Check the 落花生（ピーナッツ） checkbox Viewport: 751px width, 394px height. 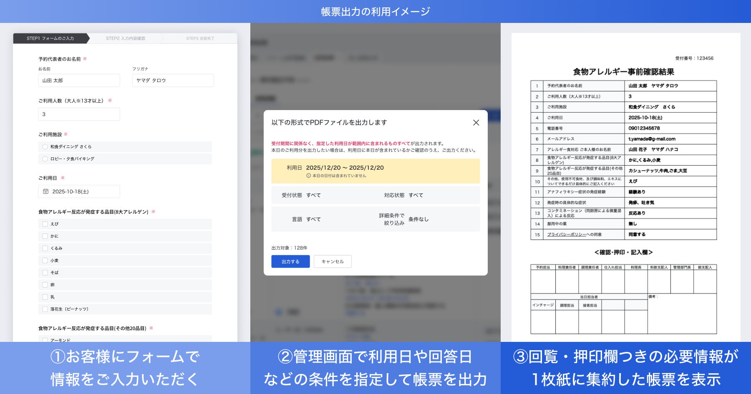[x=45, y=309]
